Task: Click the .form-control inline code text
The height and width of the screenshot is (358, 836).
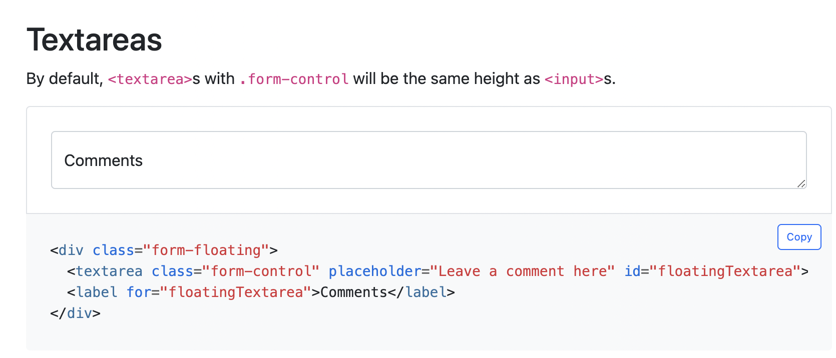Action: click(294, 79)
